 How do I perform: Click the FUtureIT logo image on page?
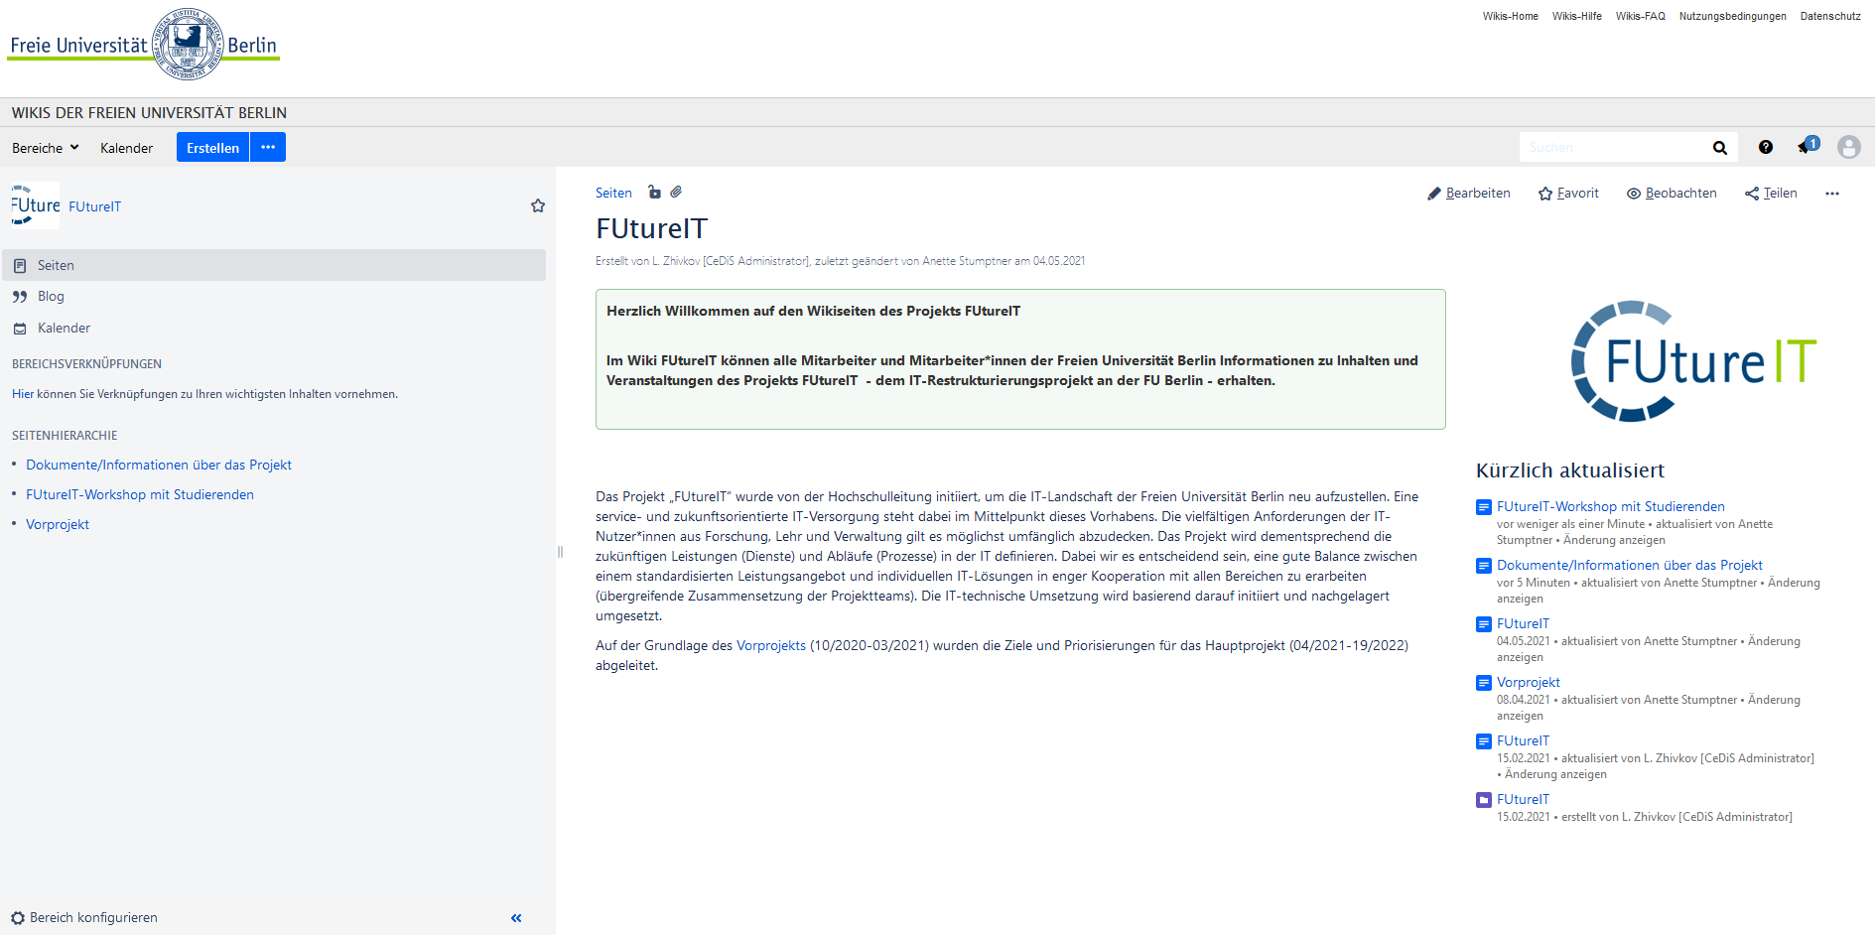click(1693, 361)
